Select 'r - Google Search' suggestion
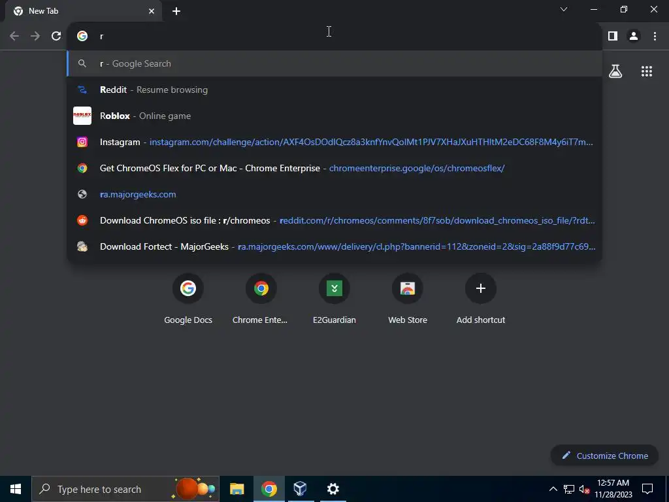The image size is (669, 502). pos(334,63)
